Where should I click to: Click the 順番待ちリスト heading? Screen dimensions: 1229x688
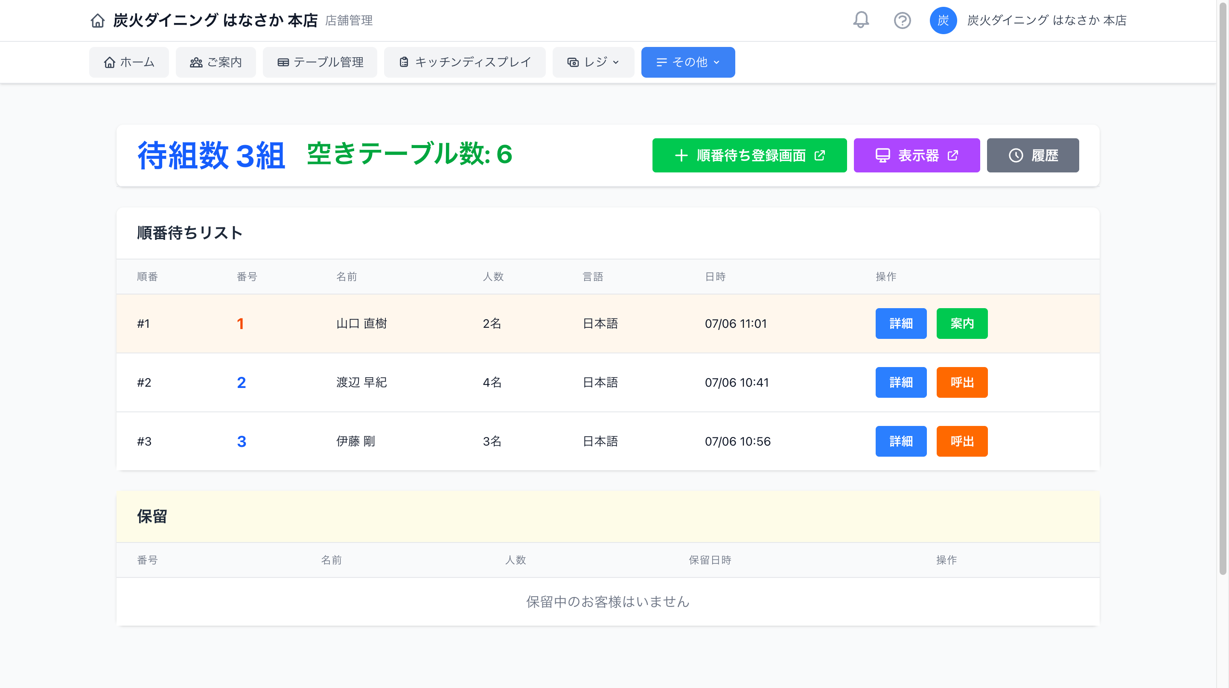(189, 233)
